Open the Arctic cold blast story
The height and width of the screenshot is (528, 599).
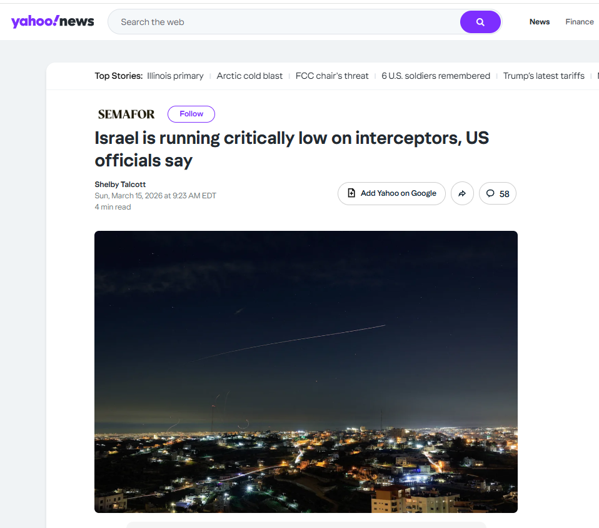[249, 76]
